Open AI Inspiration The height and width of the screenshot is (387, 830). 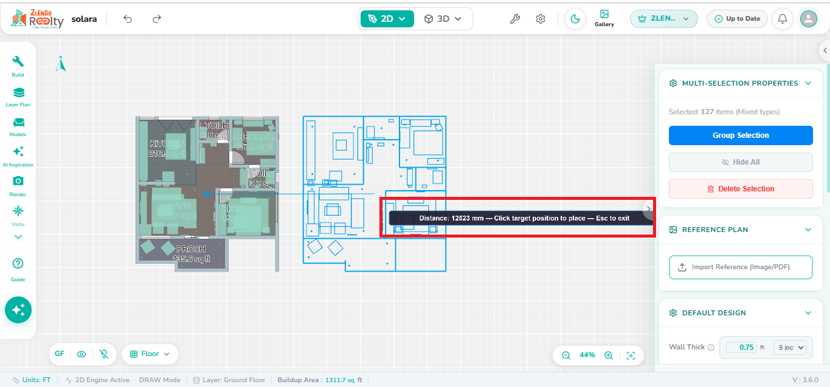[18, 156]
